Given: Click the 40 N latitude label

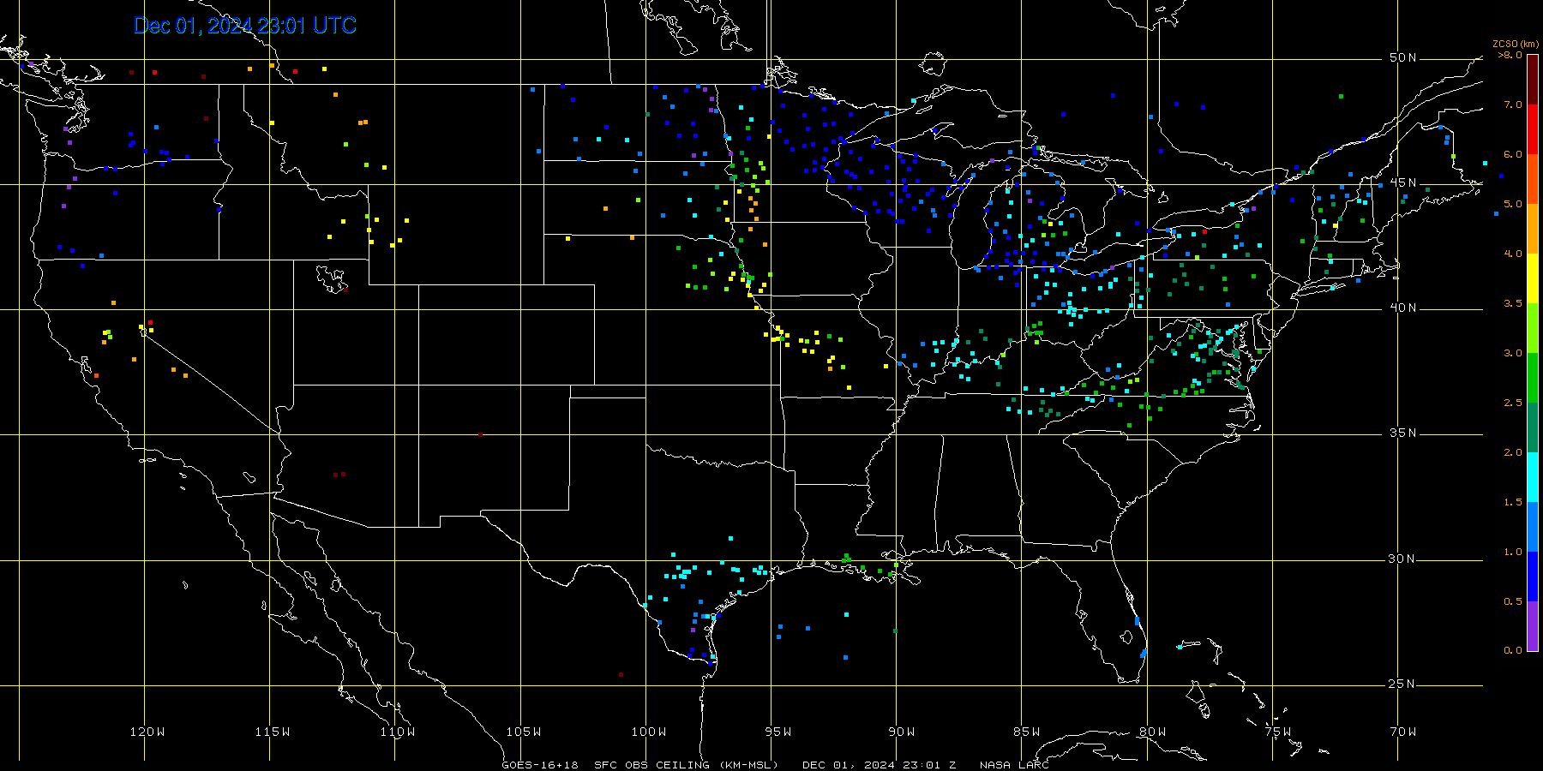Looking at the screenshot, I should click(1402, 308).
